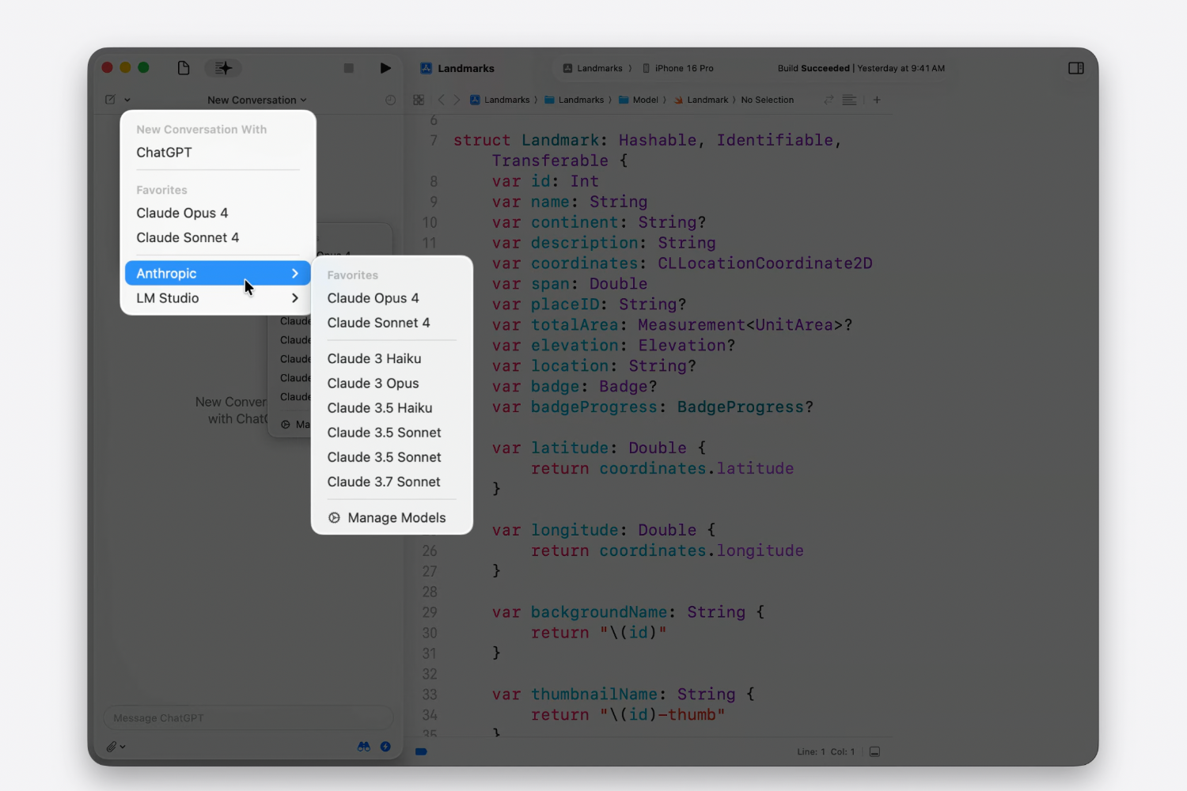The image size is (1187, 791).
Task: Click the 'var backgroundName: String' code line
Action: pos(628,612)
